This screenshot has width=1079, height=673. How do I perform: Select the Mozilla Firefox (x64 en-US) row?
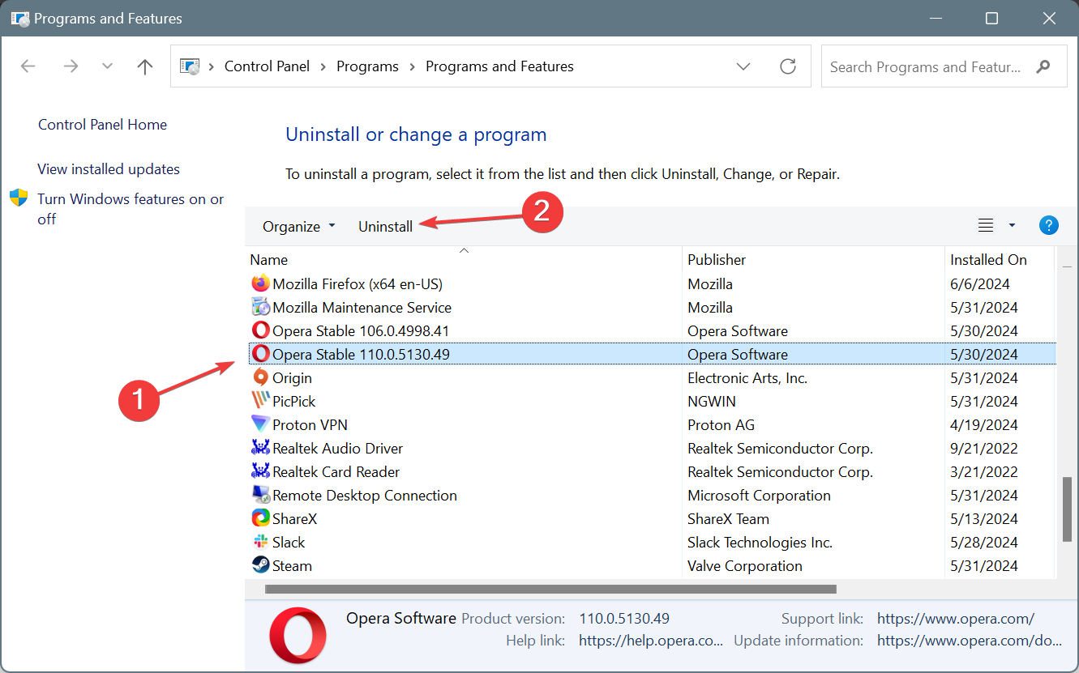pos(651,283)
